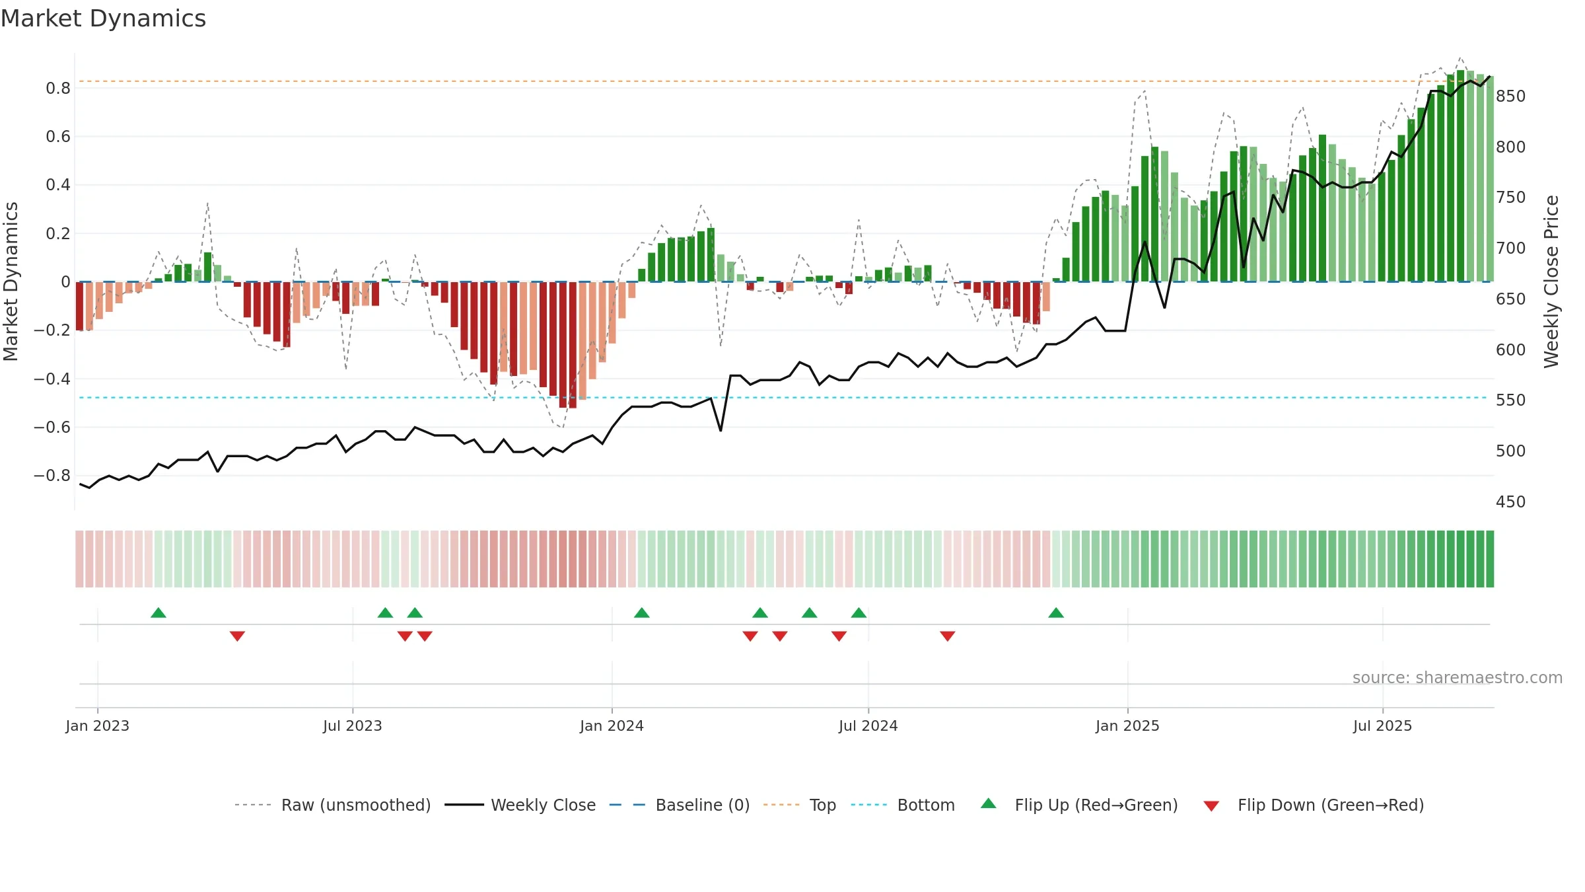
Task: Click the Jul 2023 x-axis label
Action: tap(353, 725)
